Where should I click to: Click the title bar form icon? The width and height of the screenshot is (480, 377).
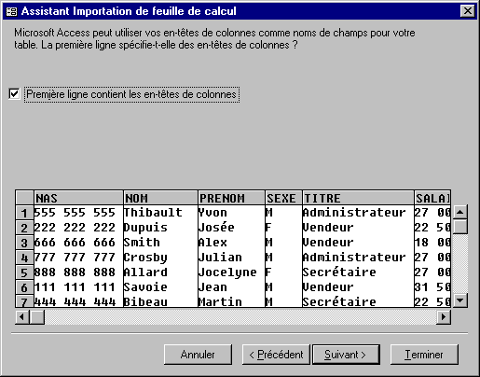click(x=12, y=11)
